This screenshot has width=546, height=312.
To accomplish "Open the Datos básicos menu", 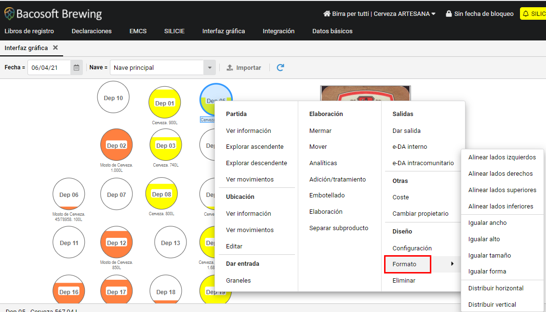I will click(332, 31).
